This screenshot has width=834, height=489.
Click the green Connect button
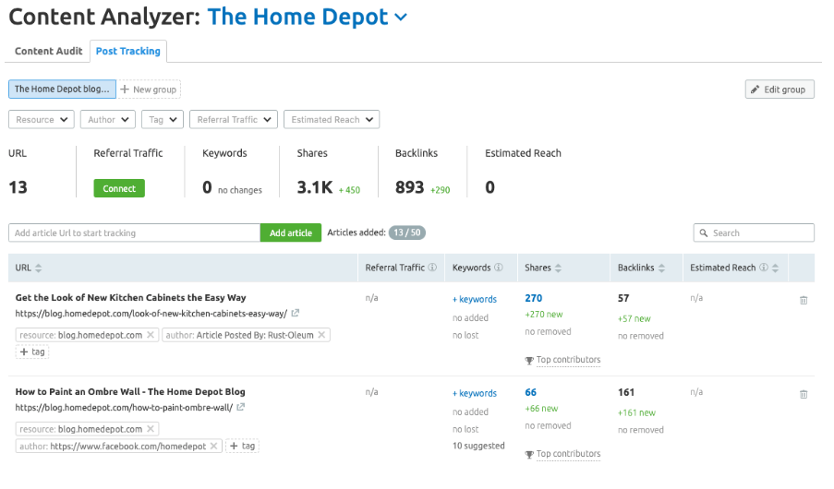119,188
